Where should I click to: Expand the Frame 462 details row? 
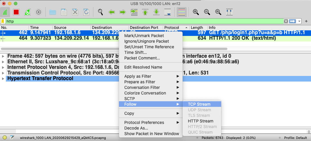(3, 56)
